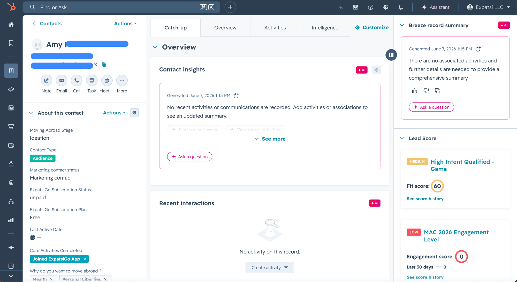Click the HubSpot sprocket logo
Image resolution: width=517 pixels, height=282 pixels.
(11, 7)
